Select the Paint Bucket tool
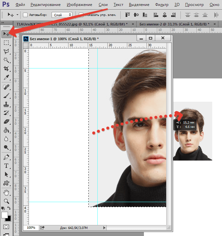Image resolution: width=222 pixels, height=236 pixels. [x=6, y=130]
